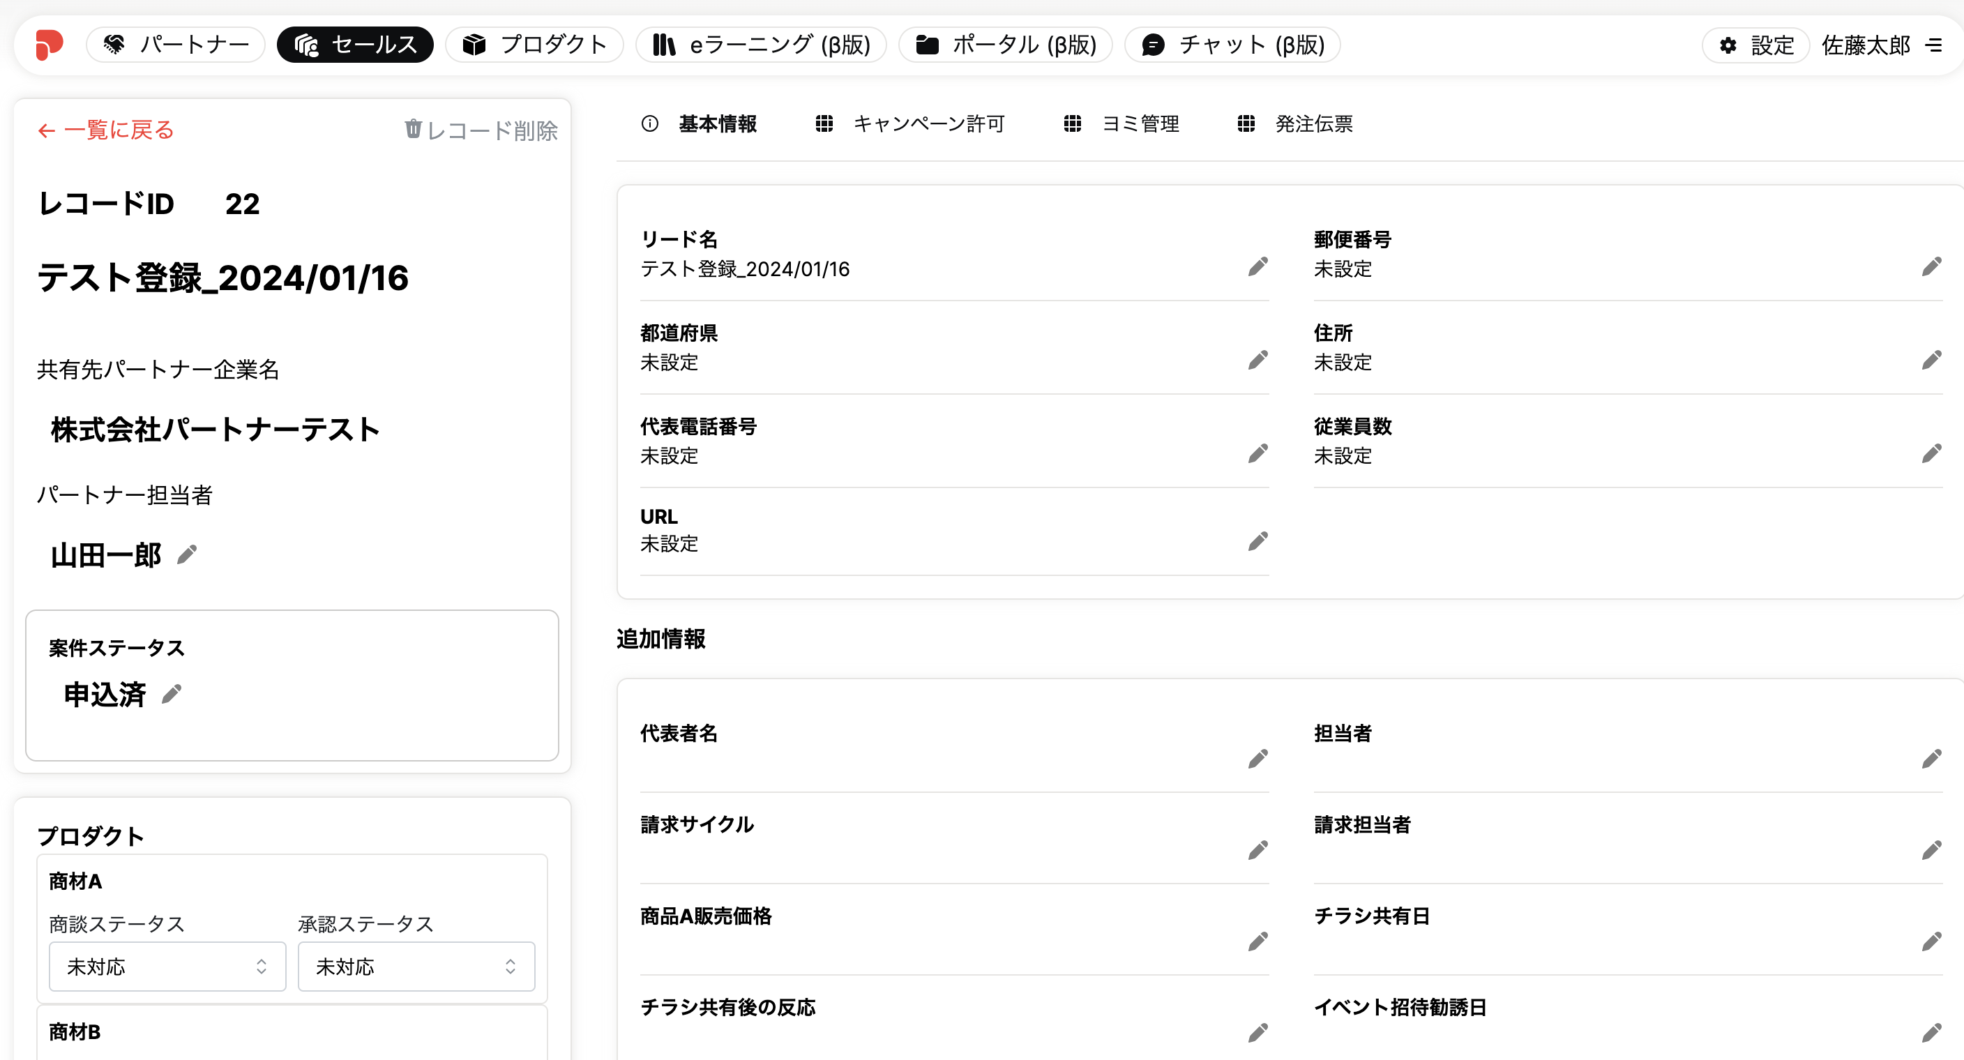Edit the 住所 field pencil icon
The height and width of the screenshot is (1060, 1964).
click(x=1931, y=360)
